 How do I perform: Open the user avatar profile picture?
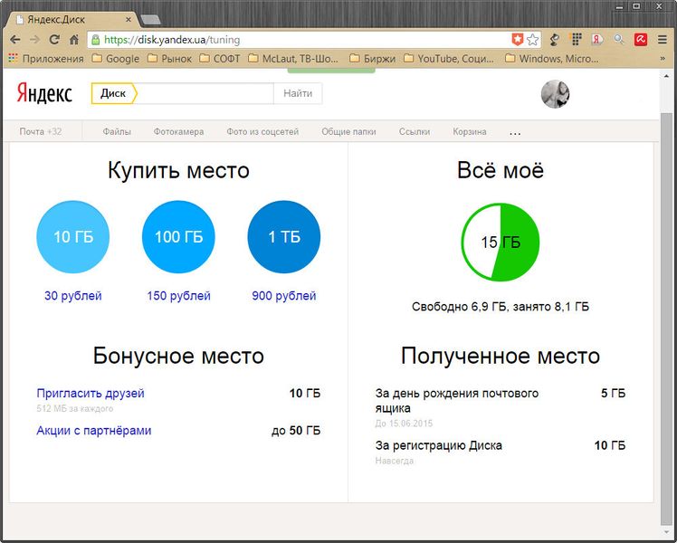coord(555,93)
